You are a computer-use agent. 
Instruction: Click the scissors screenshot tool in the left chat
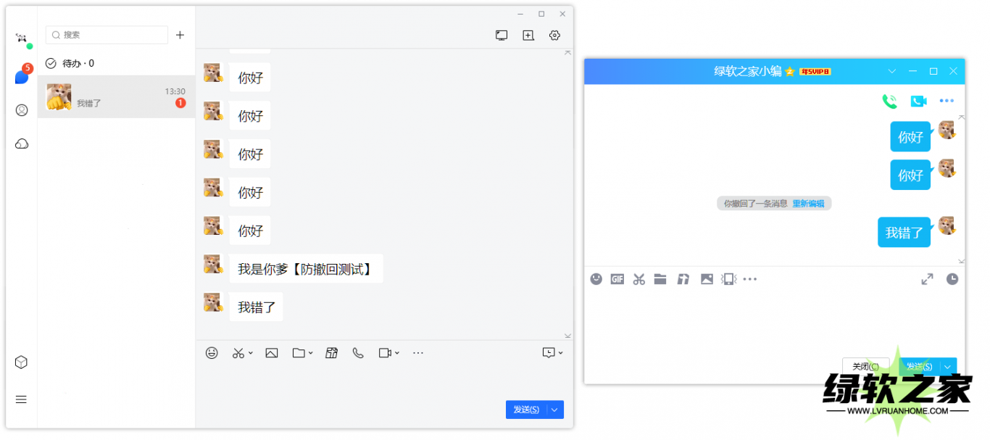coord(238,353)
